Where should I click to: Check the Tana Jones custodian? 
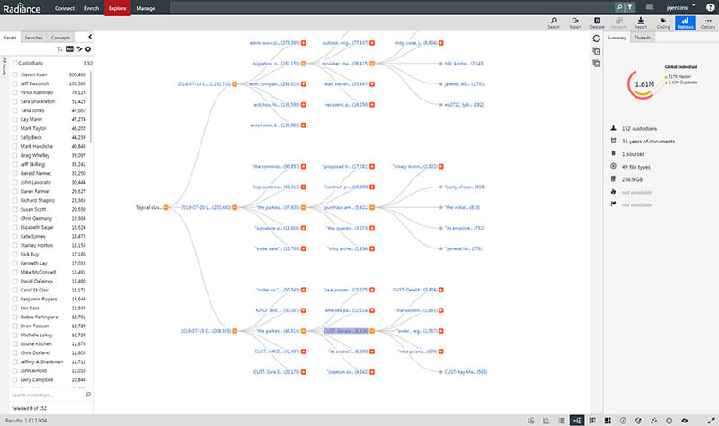[x=14, y=110]
